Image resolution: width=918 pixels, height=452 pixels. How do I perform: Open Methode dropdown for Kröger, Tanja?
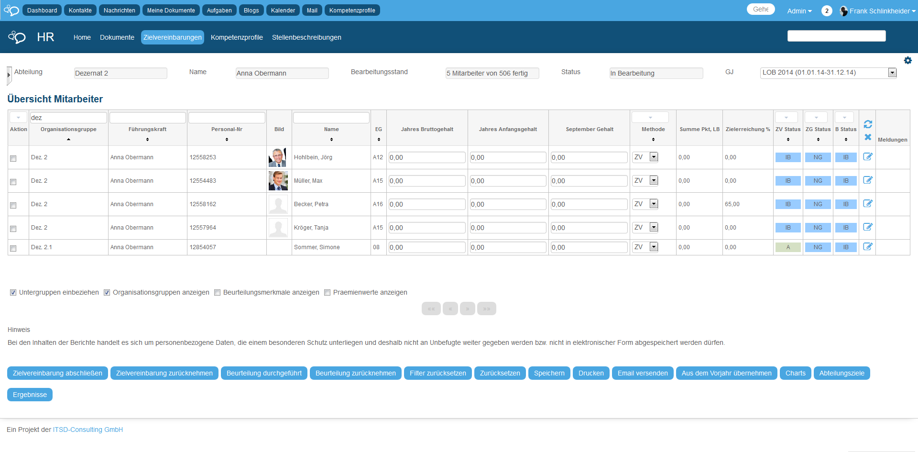click(x=654, y=228)
